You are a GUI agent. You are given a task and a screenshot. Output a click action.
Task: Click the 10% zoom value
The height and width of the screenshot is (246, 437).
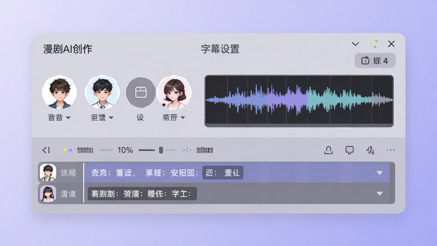pyautogui.click(x=125, y=150)
